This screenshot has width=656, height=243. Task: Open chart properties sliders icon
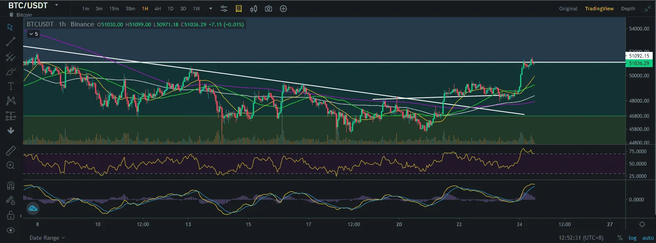(x=224, y=9)
